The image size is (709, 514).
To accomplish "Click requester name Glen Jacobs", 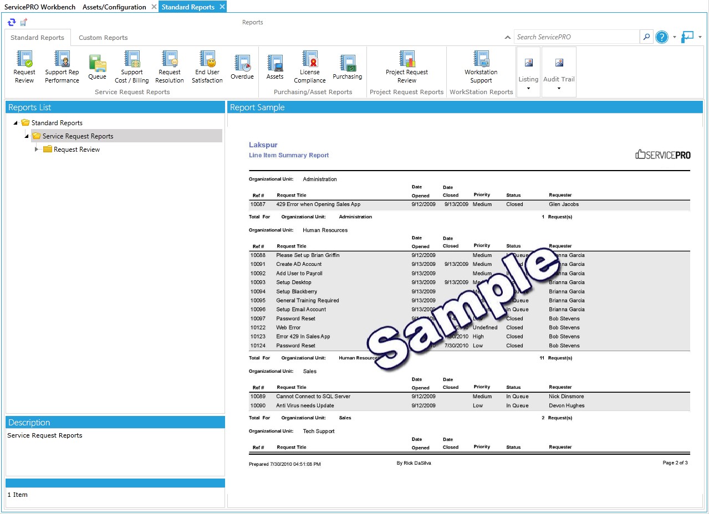I will pos(564,204).
